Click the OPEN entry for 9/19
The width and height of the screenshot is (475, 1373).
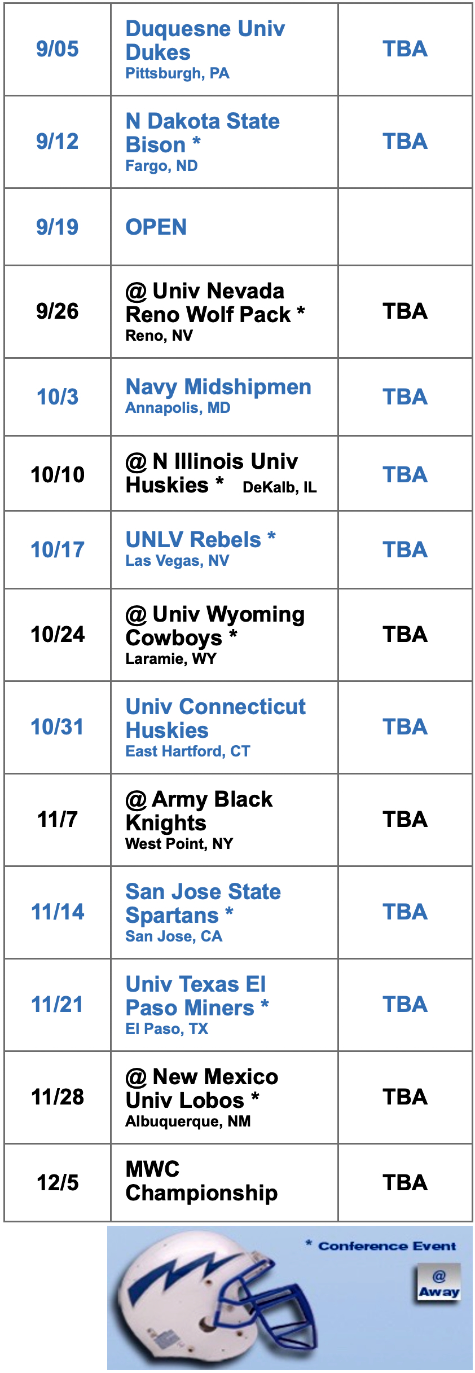tap(156, 227)
